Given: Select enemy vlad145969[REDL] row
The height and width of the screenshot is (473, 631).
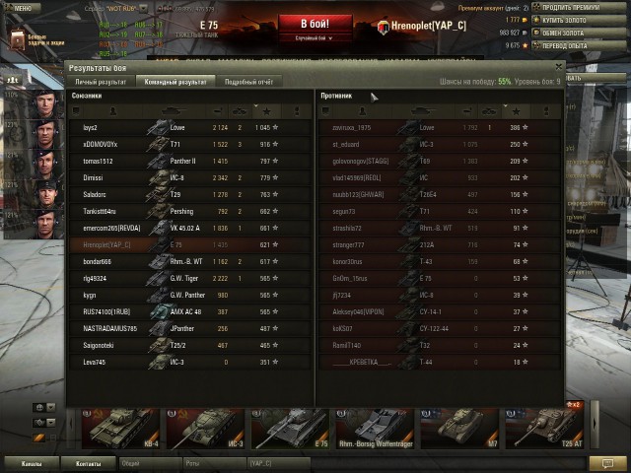Looking at the screenshot, I should tap(440, 177).
